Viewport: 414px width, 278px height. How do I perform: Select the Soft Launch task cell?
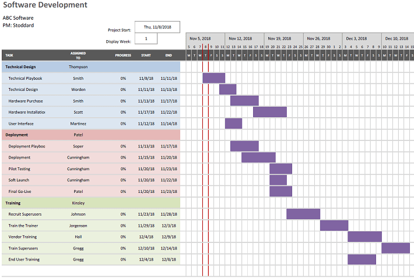pos(19,180)
